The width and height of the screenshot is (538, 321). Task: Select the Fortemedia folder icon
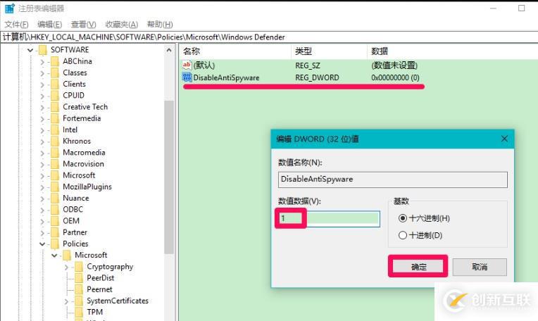54,118
